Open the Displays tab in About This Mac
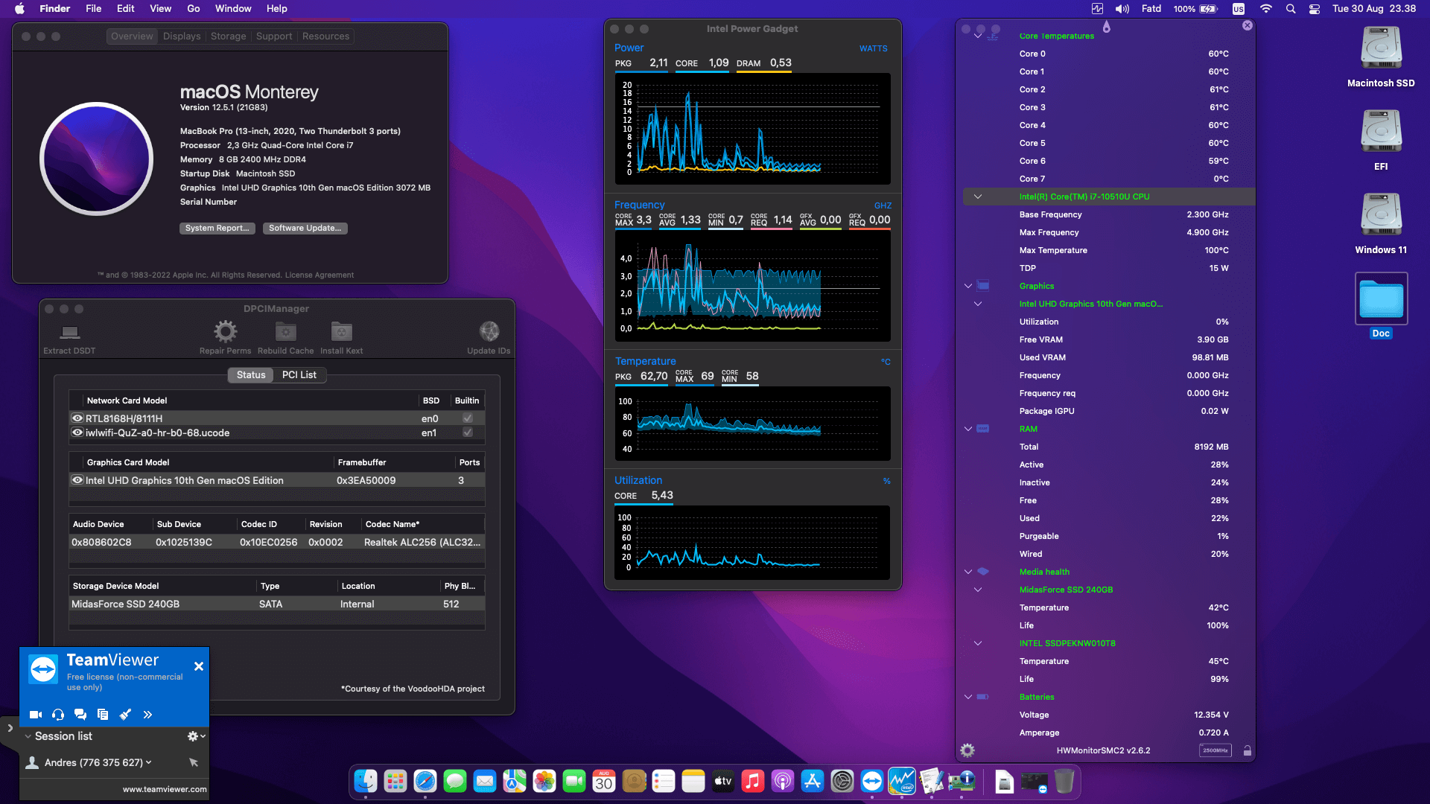Screen dimensions: 1430x804 [181, 36]
